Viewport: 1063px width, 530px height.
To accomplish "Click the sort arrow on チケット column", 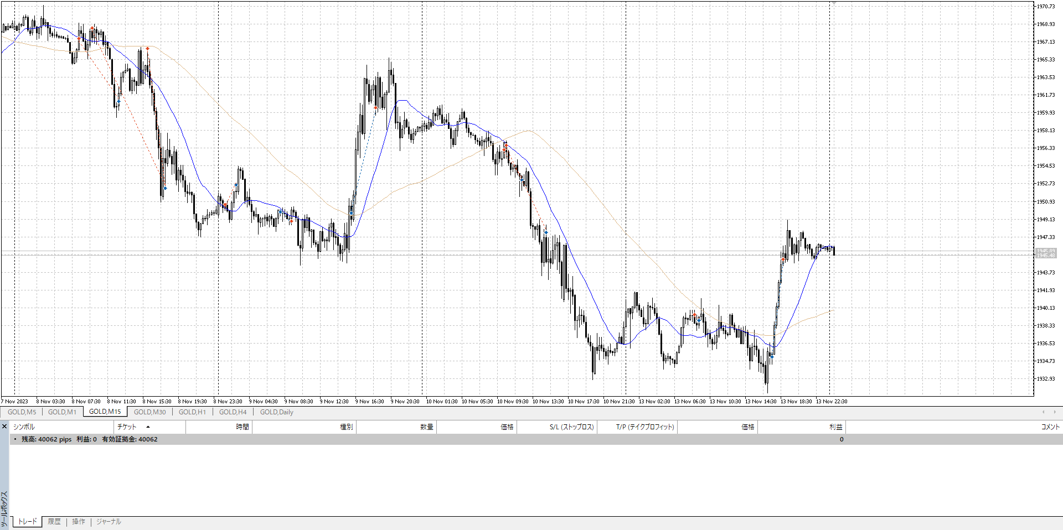I will [148, 427].
